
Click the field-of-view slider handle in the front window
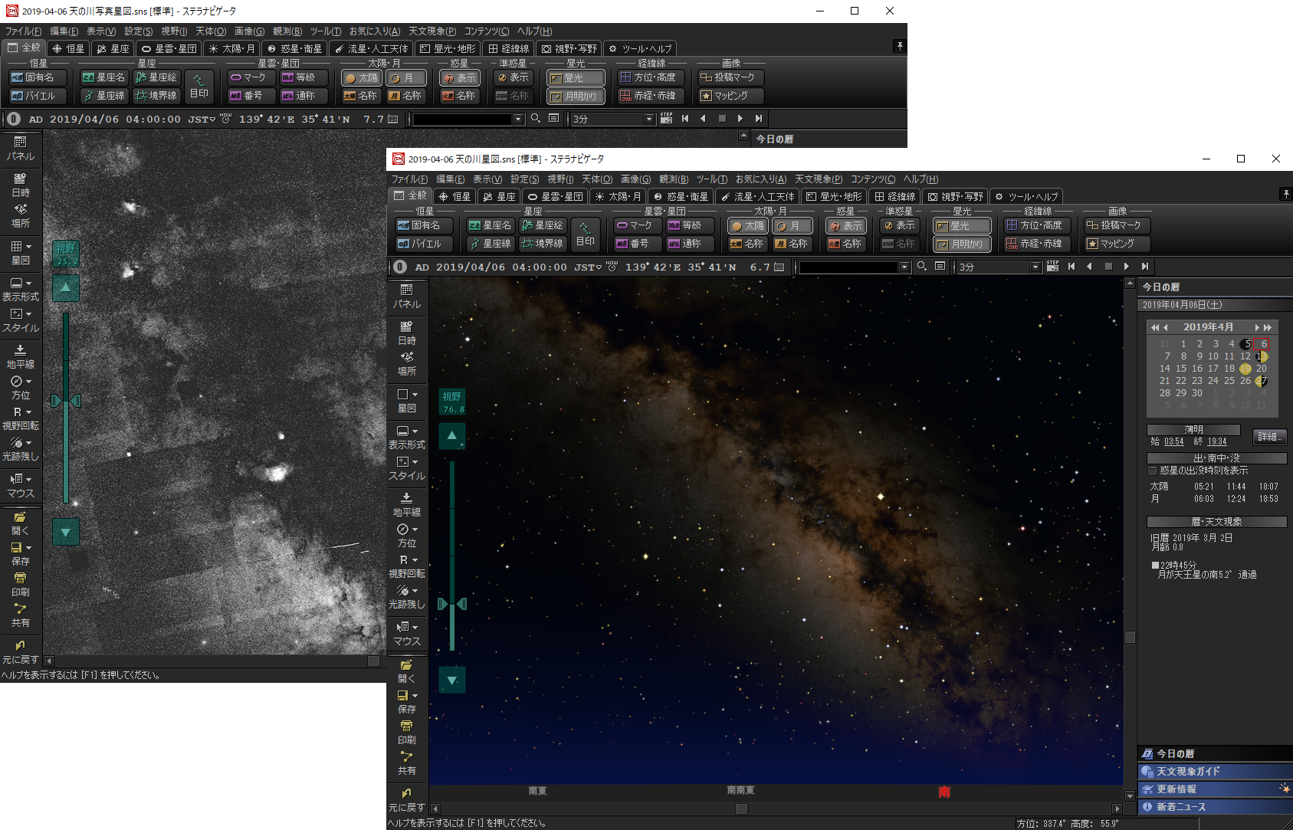[452, 604]
